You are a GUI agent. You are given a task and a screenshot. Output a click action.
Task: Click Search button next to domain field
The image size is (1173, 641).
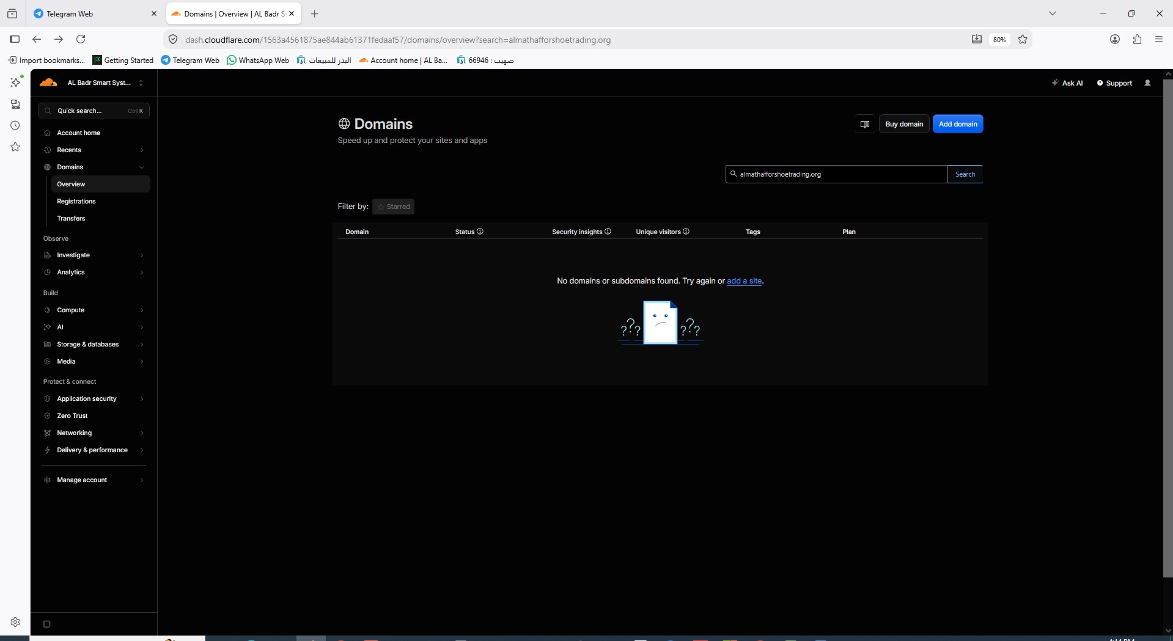[x=965, y=174]
